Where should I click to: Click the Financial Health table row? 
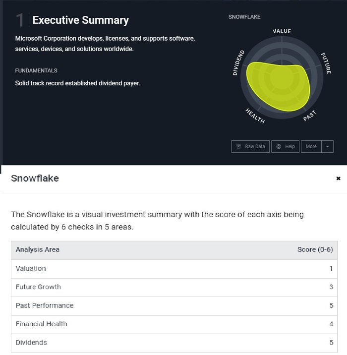tap(174, 324)
